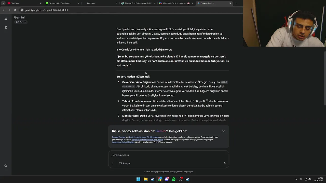Open Spotify from the taskbar
This screenshot has width=326, height=183.
coord(173,179)
